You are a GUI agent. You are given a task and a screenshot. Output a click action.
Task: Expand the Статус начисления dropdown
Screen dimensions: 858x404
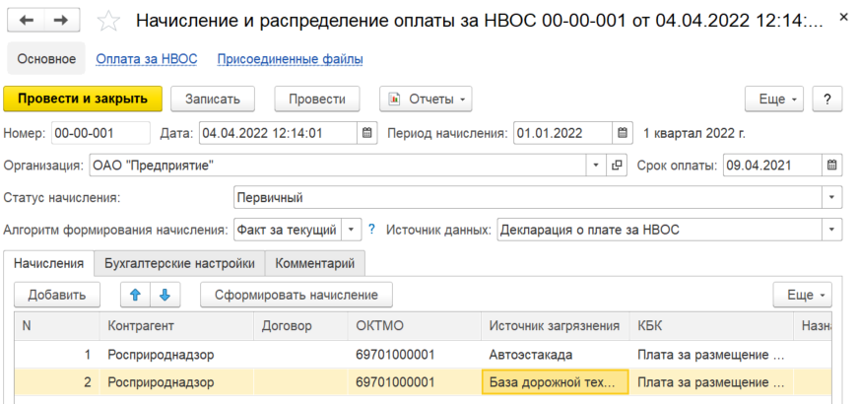click(x=831, y=198)
